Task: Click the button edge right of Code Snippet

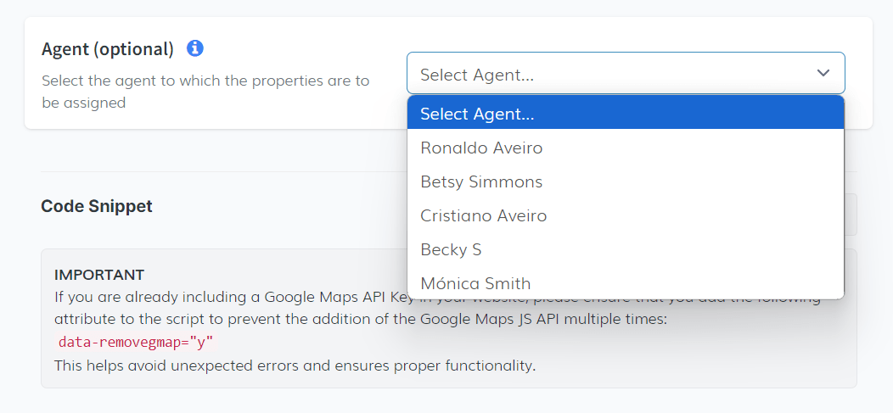Action: click(x=851, y=214)
